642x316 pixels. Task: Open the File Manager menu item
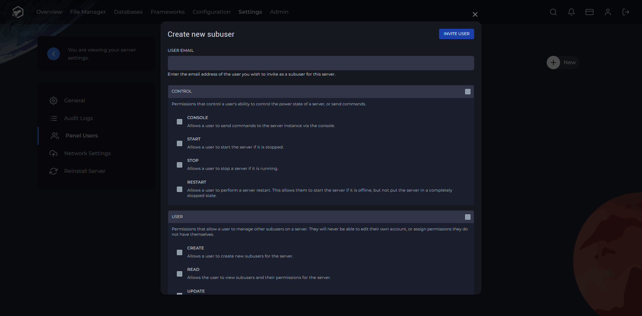point(88,12)
